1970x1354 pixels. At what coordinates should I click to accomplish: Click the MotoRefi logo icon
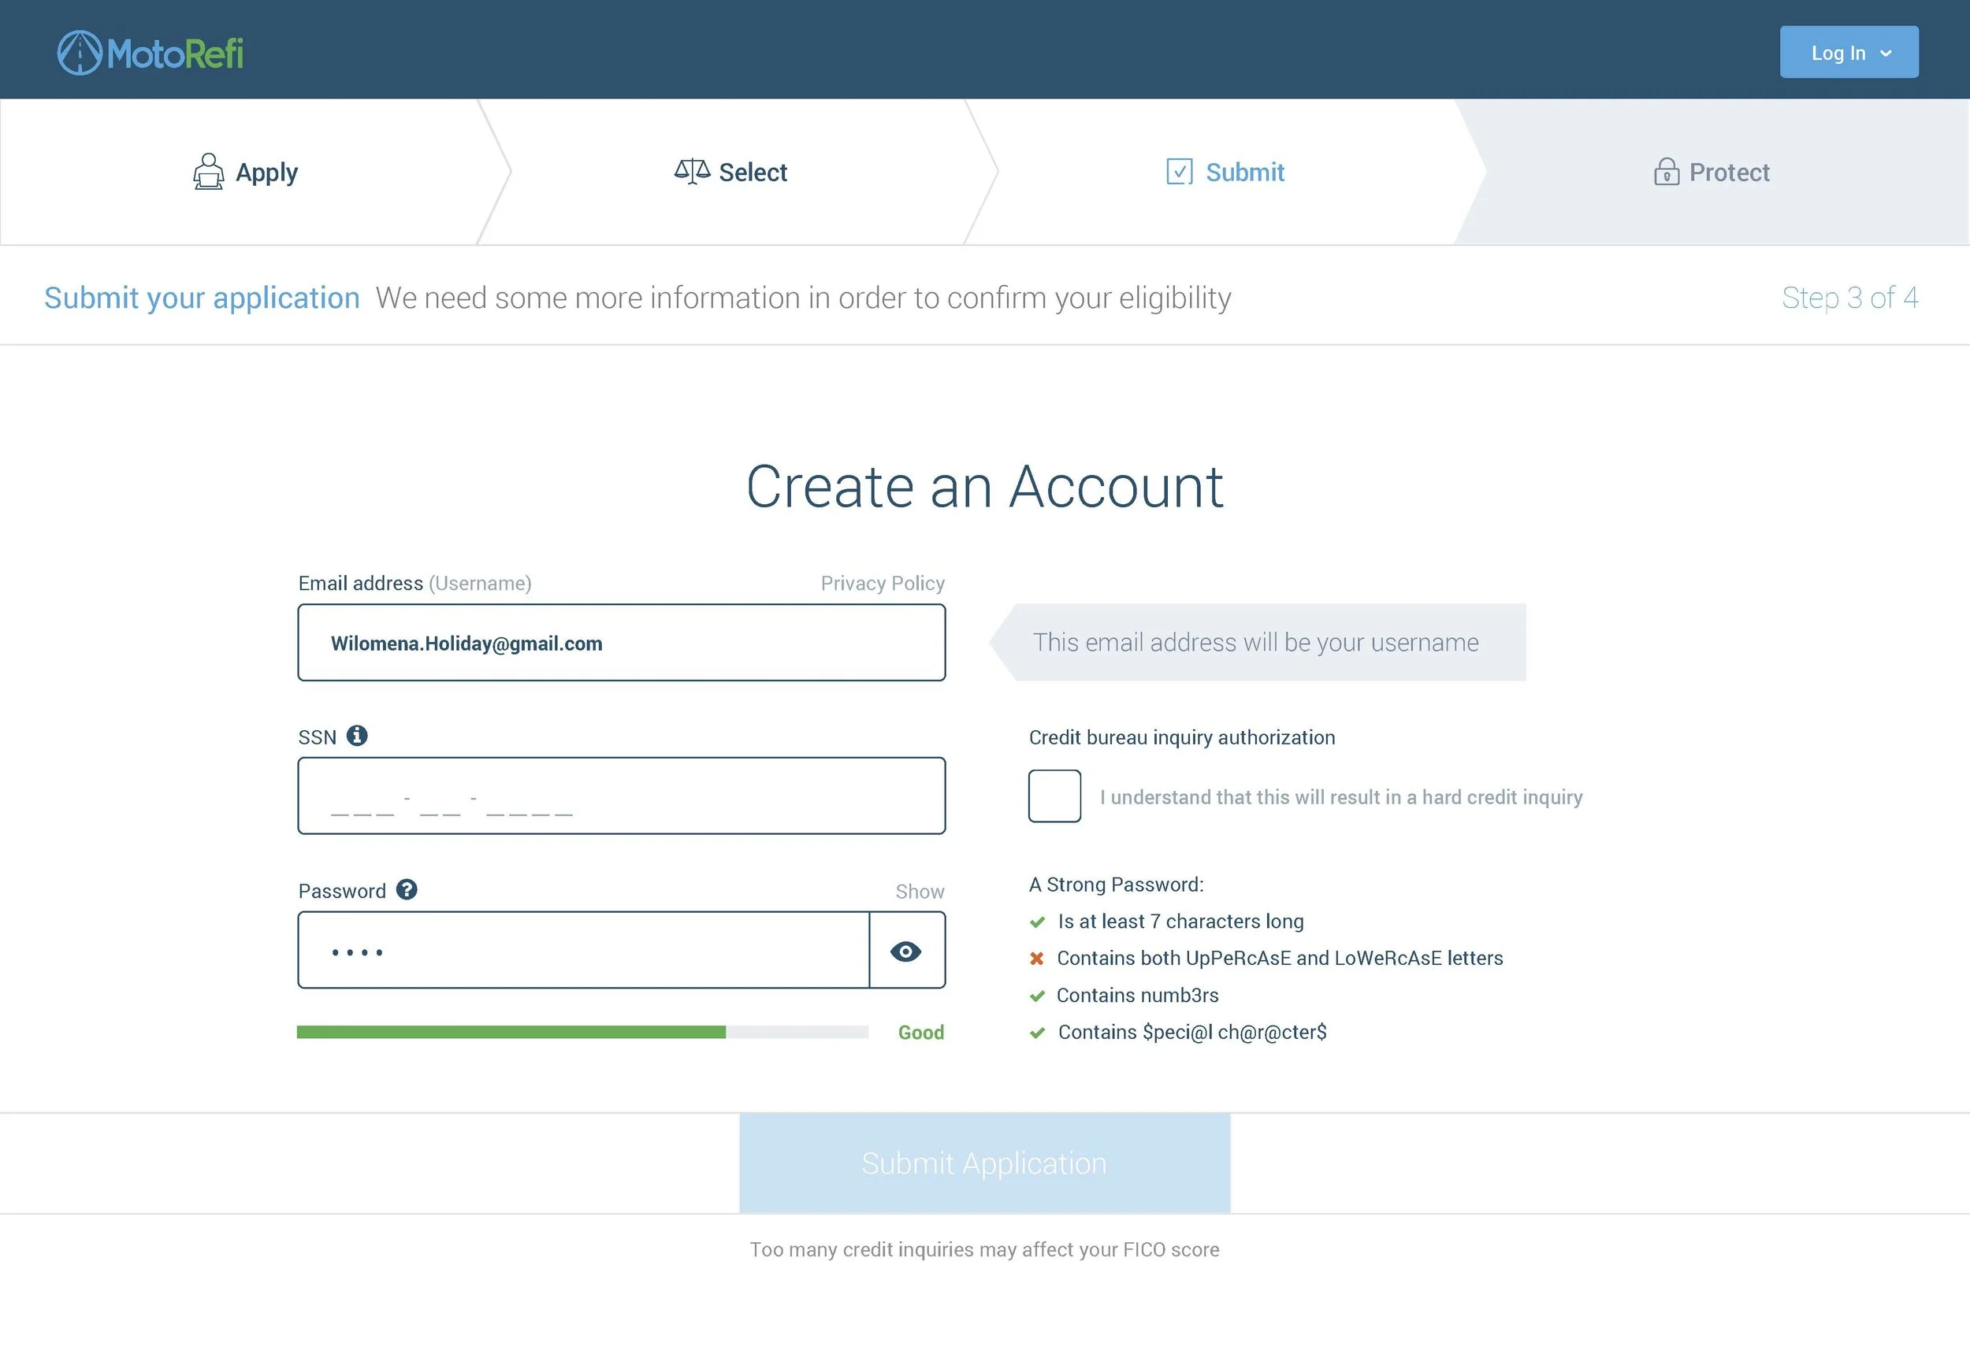pyautogui.click(x=80, y=53)
